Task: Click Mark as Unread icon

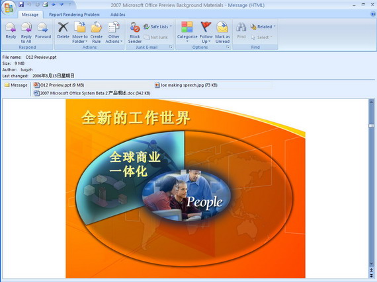Action: coord(222,32)
